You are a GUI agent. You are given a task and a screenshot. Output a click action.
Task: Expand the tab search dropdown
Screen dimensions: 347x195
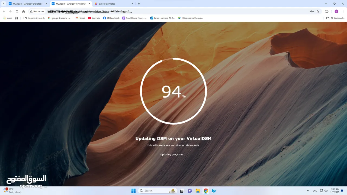[4, 4]
